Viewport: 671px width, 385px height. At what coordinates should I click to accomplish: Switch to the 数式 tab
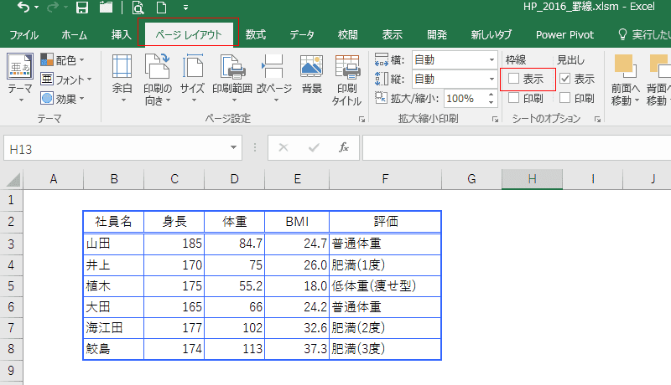256,35
